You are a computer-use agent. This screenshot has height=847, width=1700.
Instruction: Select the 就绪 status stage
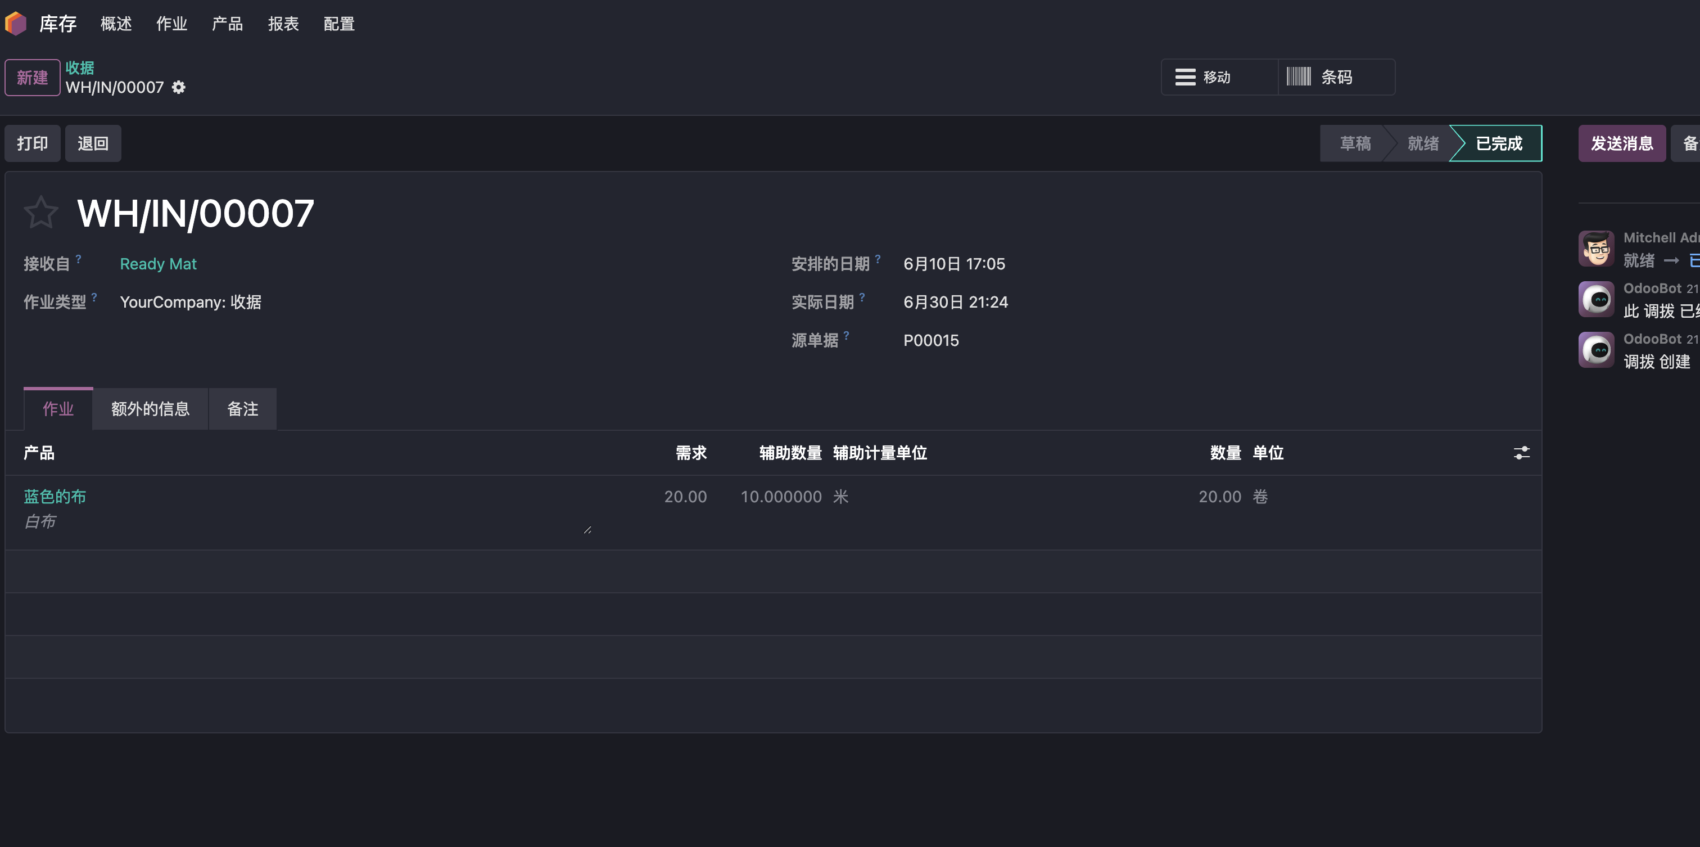click(x=1423, y=143)
